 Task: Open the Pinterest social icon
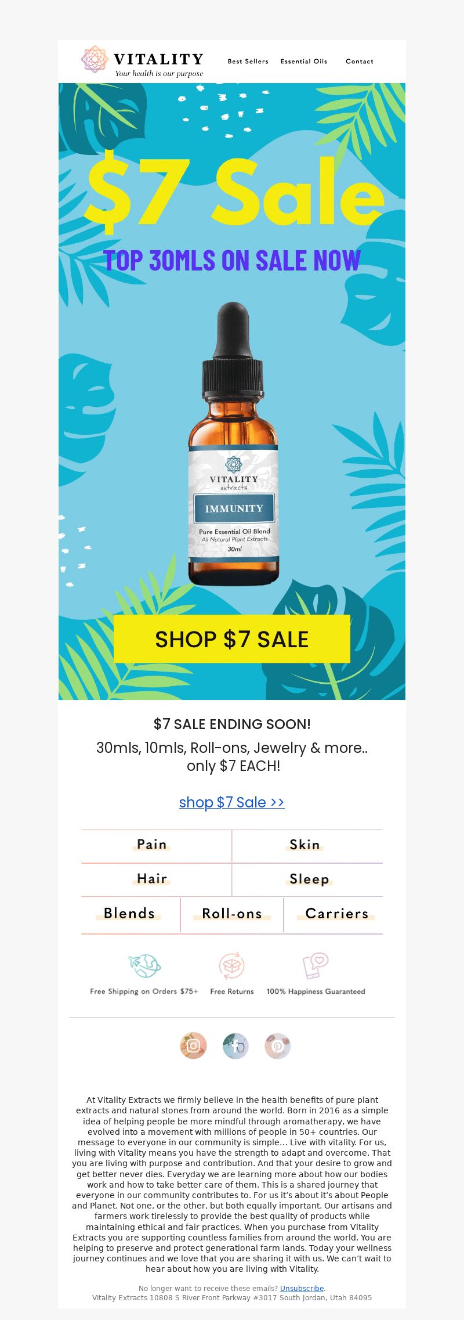[x=278, y=1045]
